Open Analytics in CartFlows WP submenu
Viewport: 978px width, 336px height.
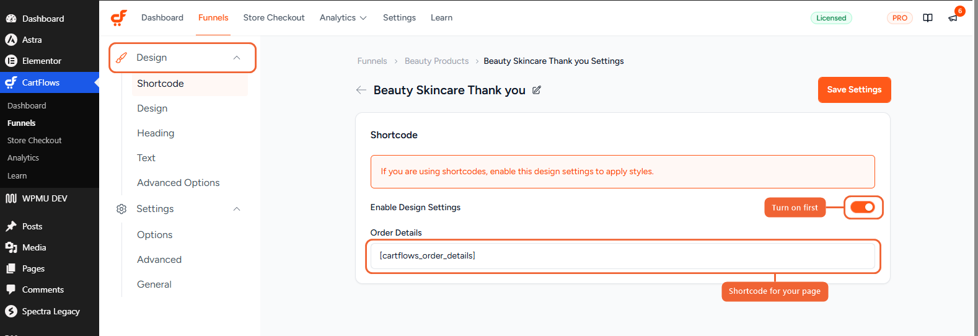tap(24, 157)
